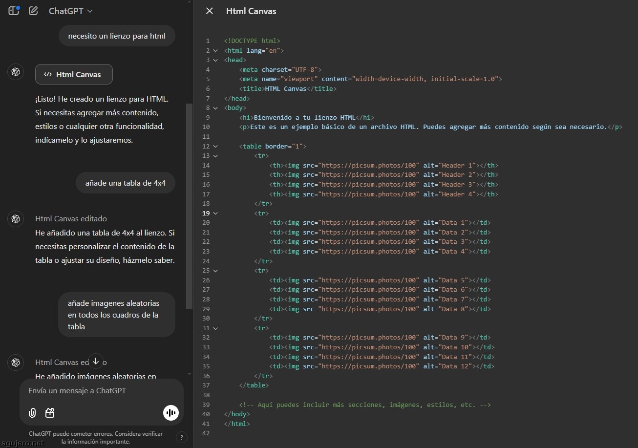Click the 'Header 4' image code line
Image resolution: width=638 pixels, height=448 pixels.
[x=384, y=194]
